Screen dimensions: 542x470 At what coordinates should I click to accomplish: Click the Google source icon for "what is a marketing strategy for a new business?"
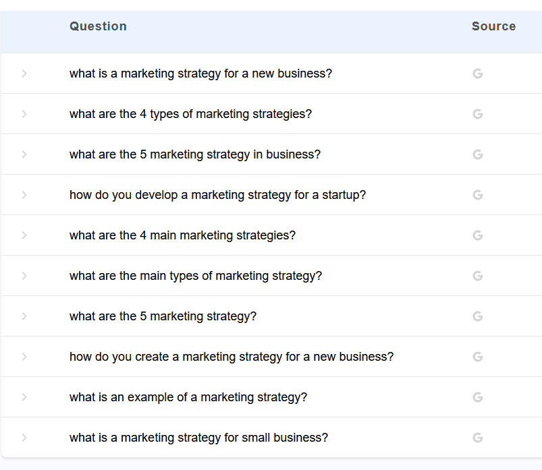coord(478,74)
